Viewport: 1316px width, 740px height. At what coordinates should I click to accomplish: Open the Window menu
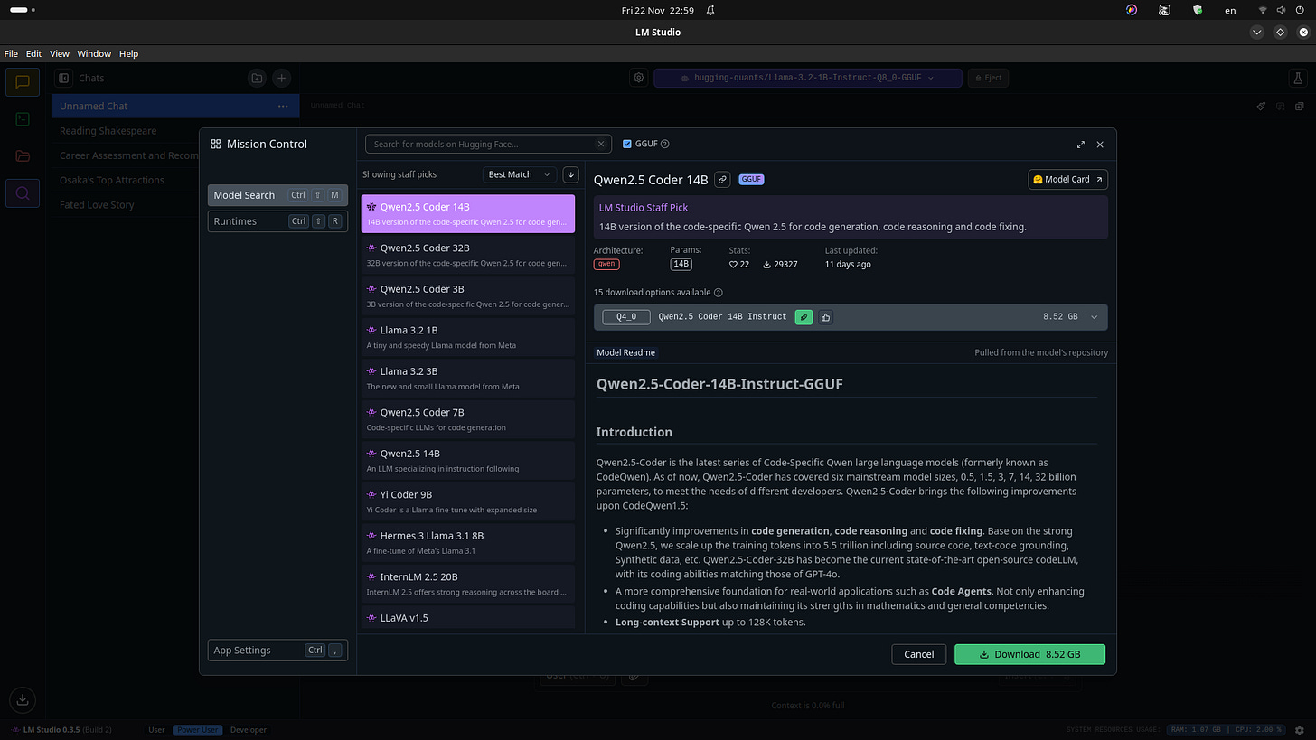94,54
